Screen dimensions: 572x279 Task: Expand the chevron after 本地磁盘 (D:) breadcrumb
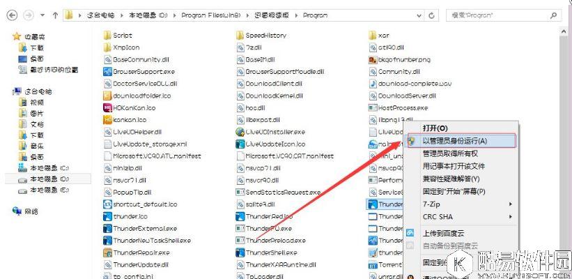click(174, 15)
